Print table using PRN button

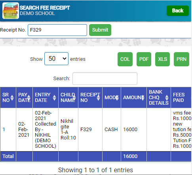181,59
